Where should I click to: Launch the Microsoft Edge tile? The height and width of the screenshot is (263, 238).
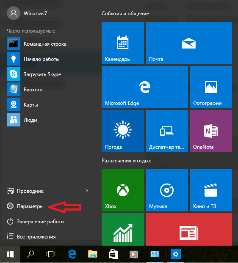pyautogui.click(x=144, y=87)
